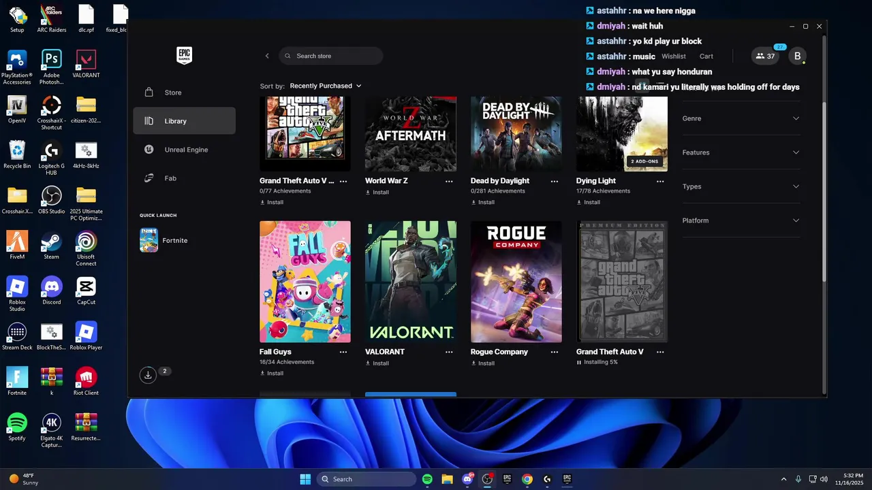Select the OBS Studio desktop icon
This screenshot has width=872, height=490.
point(52,200)
